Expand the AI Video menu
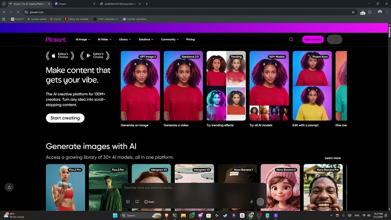The height and width of the screenshot is (220, 391). click(x=104, y=39)
